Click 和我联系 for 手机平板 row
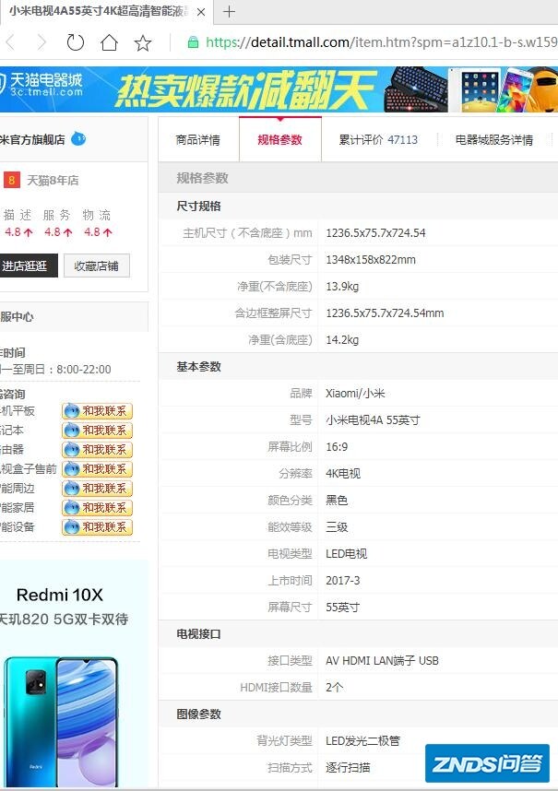 (x=98, y=411)
